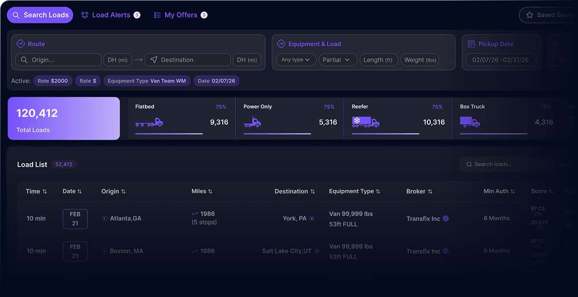
Task: Click the Route section direction icon
Action: tap(20, 44)
